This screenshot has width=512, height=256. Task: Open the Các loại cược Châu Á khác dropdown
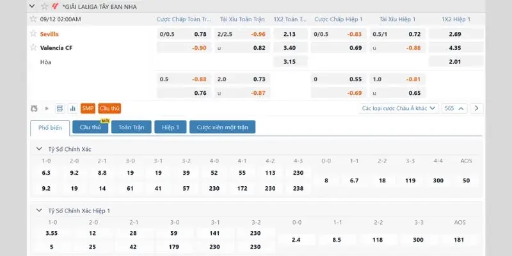click(398, 108)
